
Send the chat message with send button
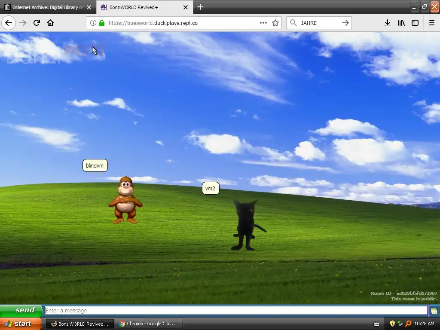(x=21, y=310)
